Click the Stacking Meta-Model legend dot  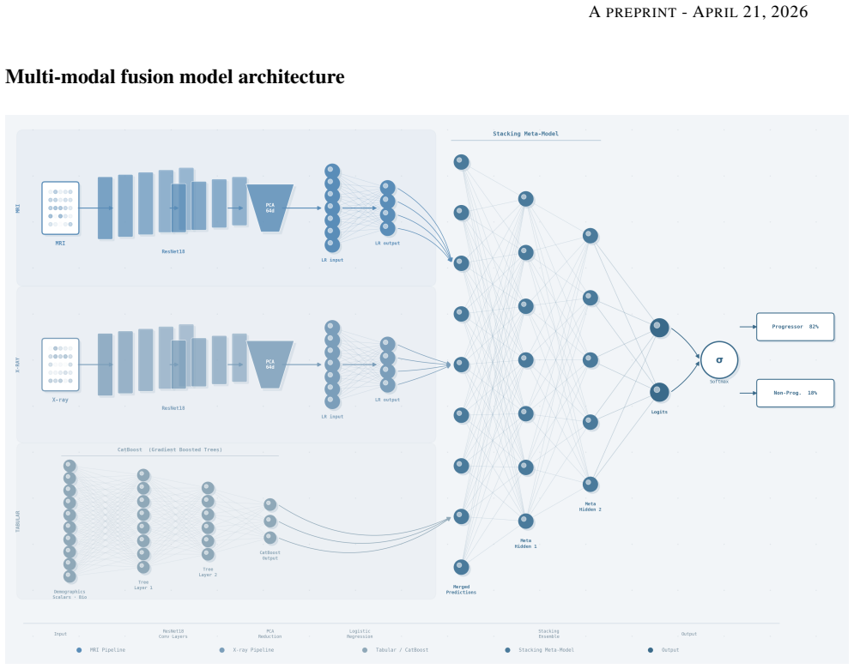[507, 650]
